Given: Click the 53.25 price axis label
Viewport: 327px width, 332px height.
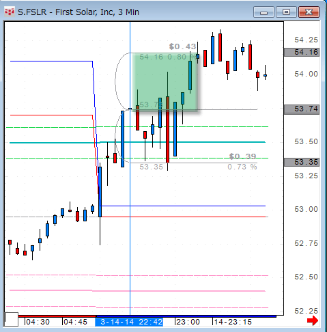Looking at the screenshot, I should point(306,176).
